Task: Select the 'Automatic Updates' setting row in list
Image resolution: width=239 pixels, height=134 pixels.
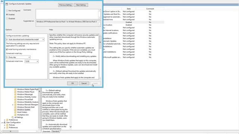Action: click(134, 41)
